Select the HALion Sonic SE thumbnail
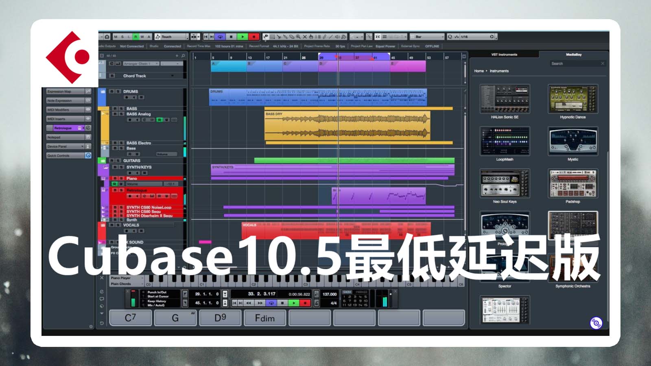651x366 pixels. [x=505, y=99]
